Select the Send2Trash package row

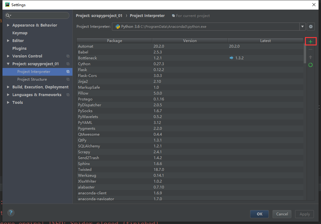coord(190,158)
